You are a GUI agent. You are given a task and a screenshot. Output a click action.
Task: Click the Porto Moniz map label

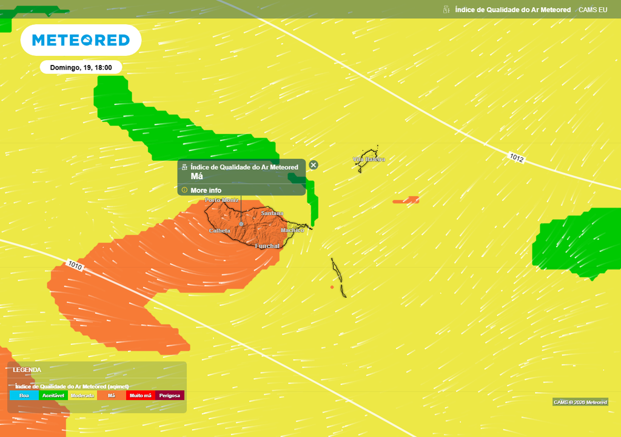(222, 200)
